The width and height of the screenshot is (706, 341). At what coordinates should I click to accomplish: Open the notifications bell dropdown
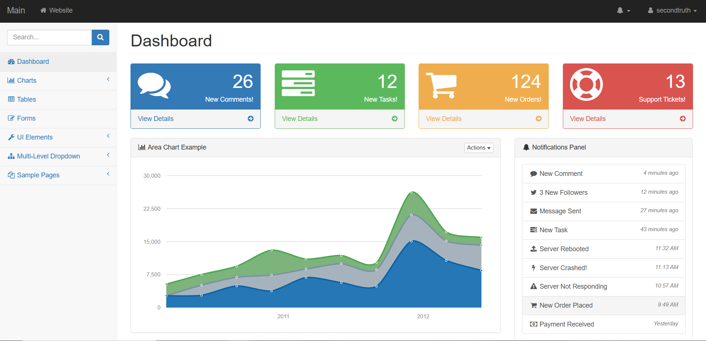(x=623, y=11)
